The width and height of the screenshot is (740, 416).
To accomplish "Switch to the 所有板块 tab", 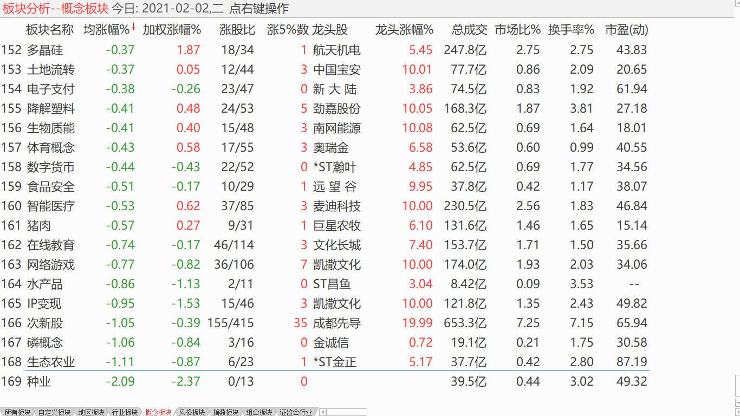I will point(16,412).
